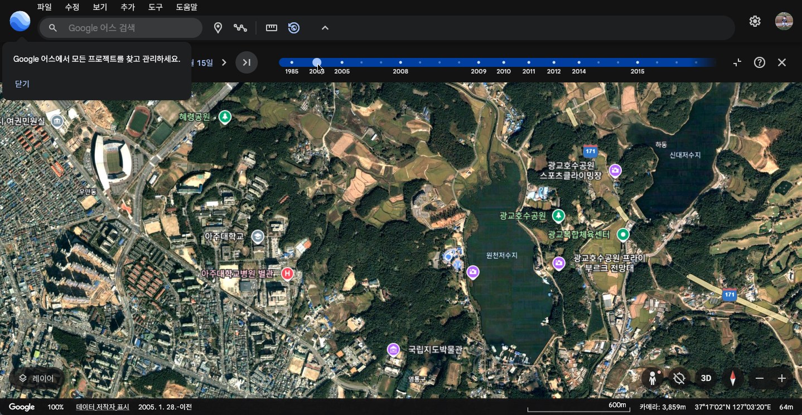Click 데이터 저작자 표시 link
Screen dimensions: 802x415
coord(103,407)
